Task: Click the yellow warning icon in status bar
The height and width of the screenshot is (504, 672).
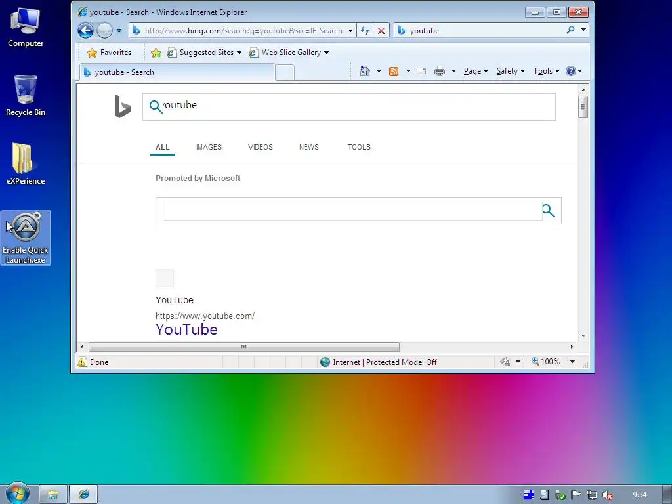Action: point(82,362)
